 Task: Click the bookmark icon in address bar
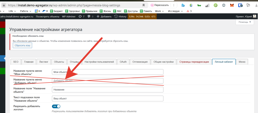tap(144, 5)
